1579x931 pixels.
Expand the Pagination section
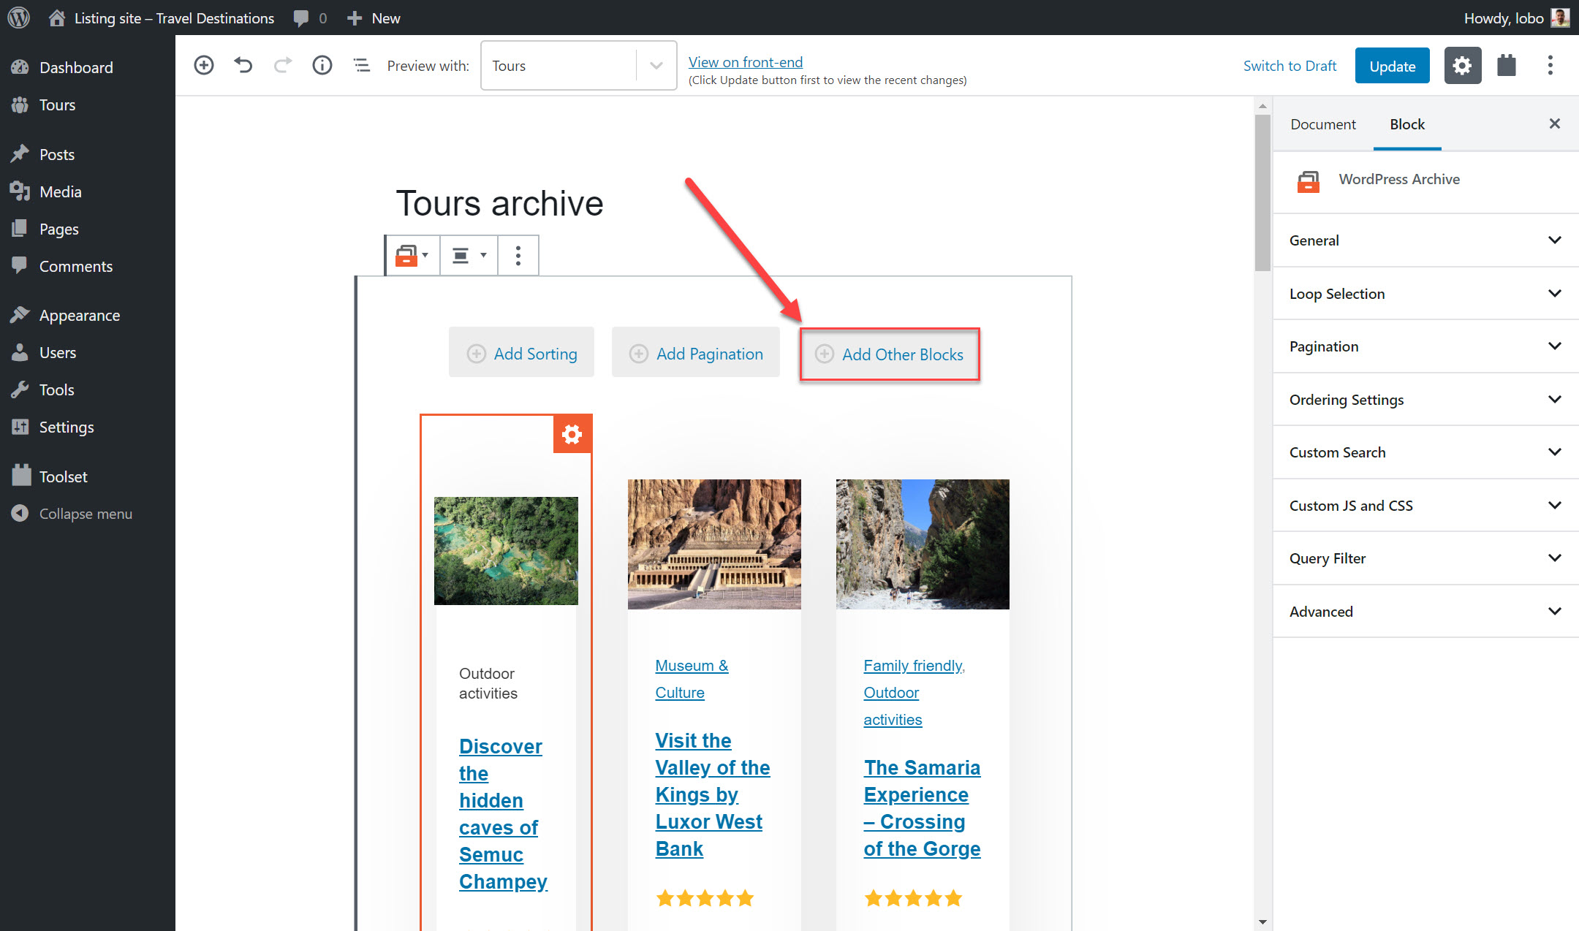pos(1425,346)
